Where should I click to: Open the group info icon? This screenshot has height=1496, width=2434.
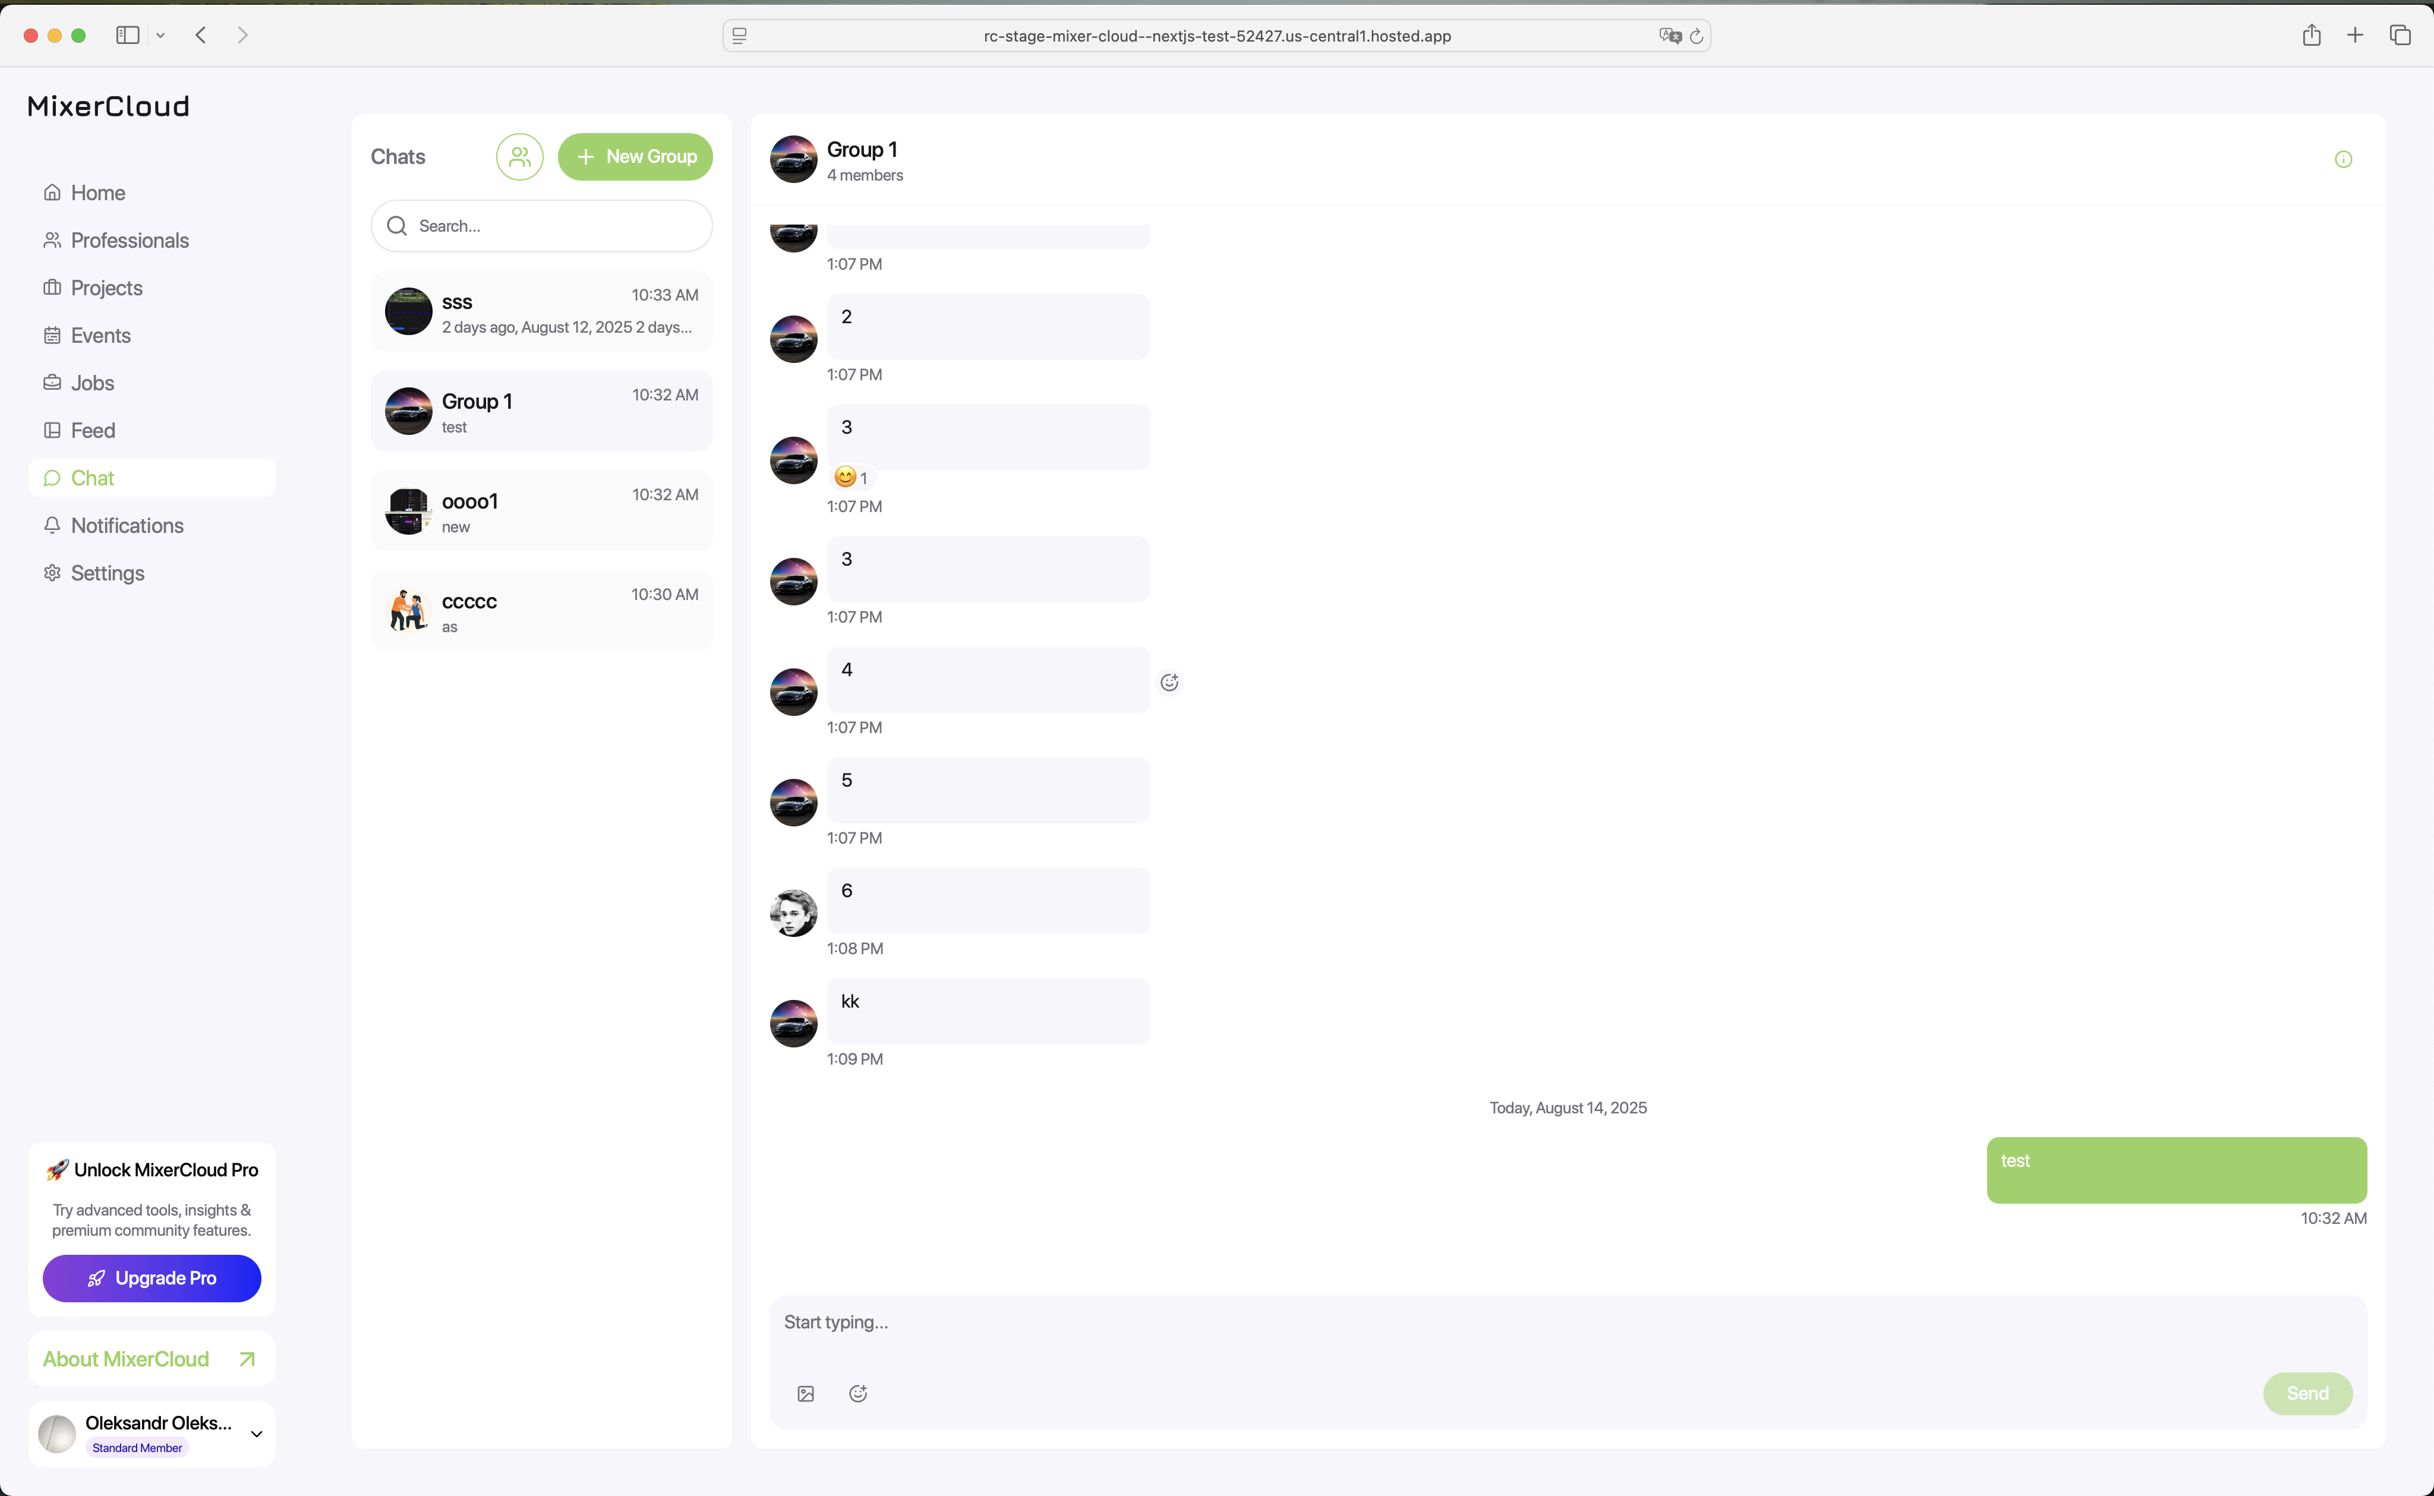pyautogui.click(x=2343, y=159)
